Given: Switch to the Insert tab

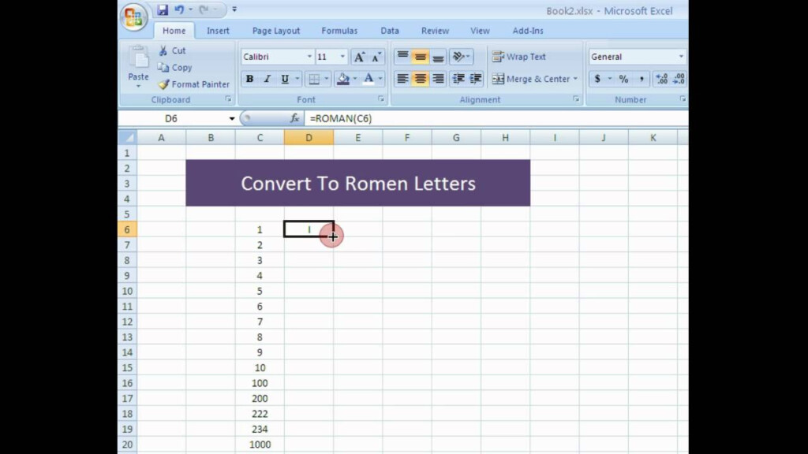Looking at the screenshot, I should tap(218, 31).
